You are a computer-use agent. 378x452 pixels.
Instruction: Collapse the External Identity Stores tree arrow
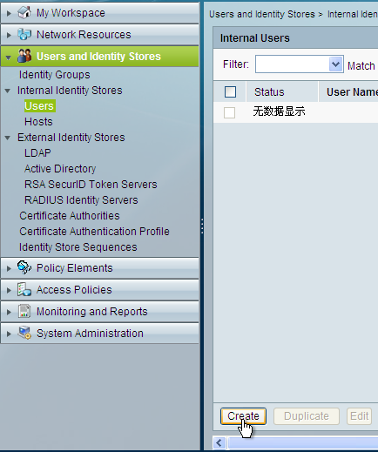8,138
